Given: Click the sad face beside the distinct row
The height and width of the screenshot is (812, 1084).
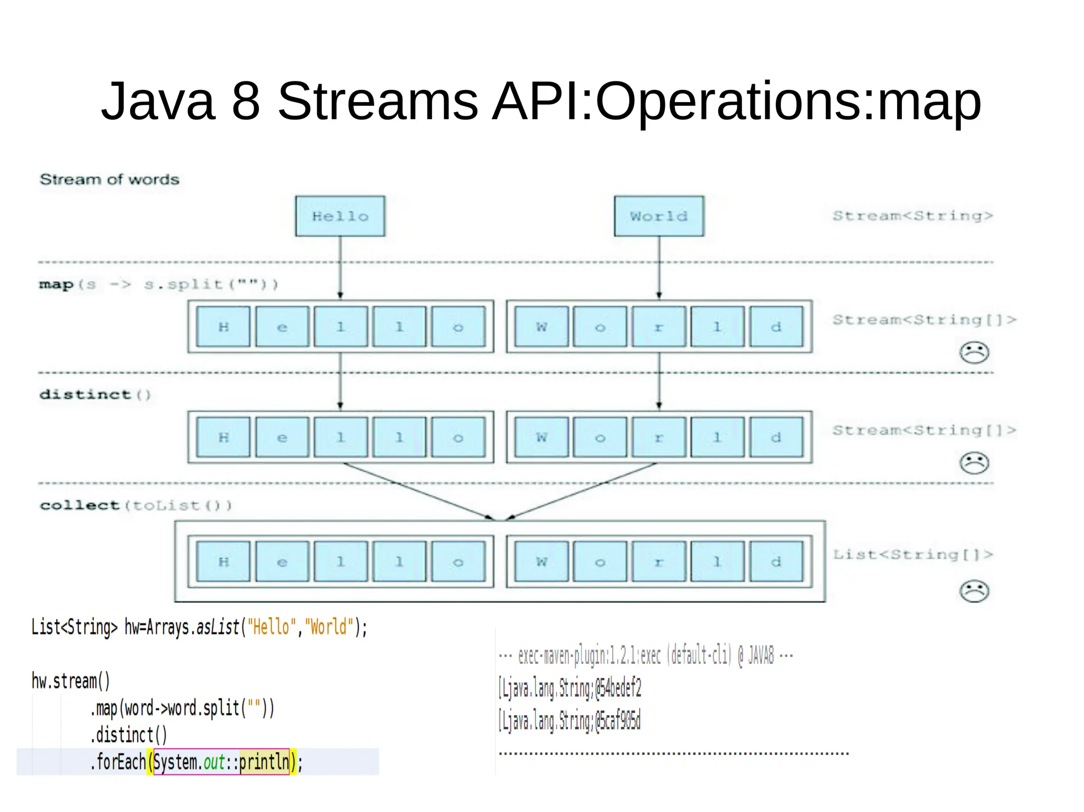Looking at the screenshot, I should 974,463.
